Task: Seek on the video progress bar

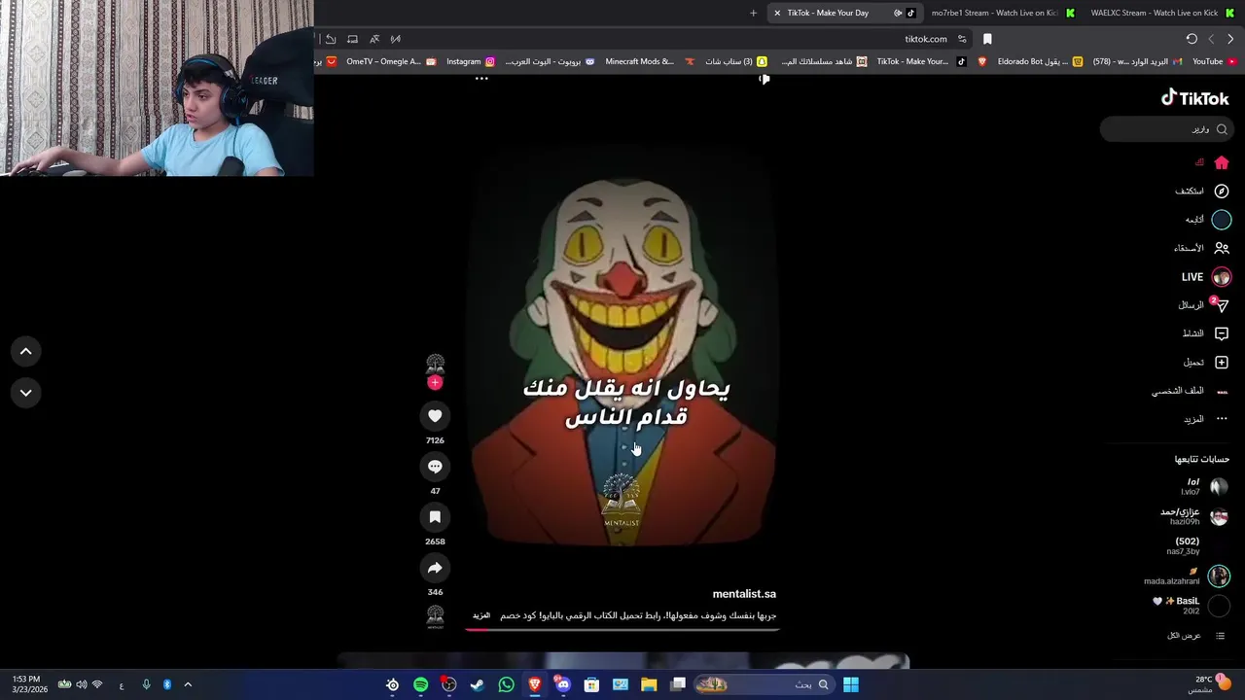Action: point(622,629)
